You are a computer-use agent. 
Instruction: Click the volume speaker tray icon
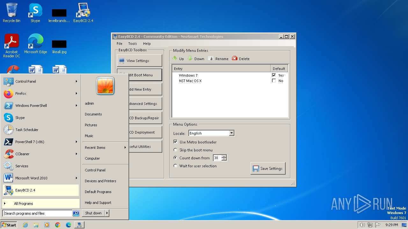[362, 225]
